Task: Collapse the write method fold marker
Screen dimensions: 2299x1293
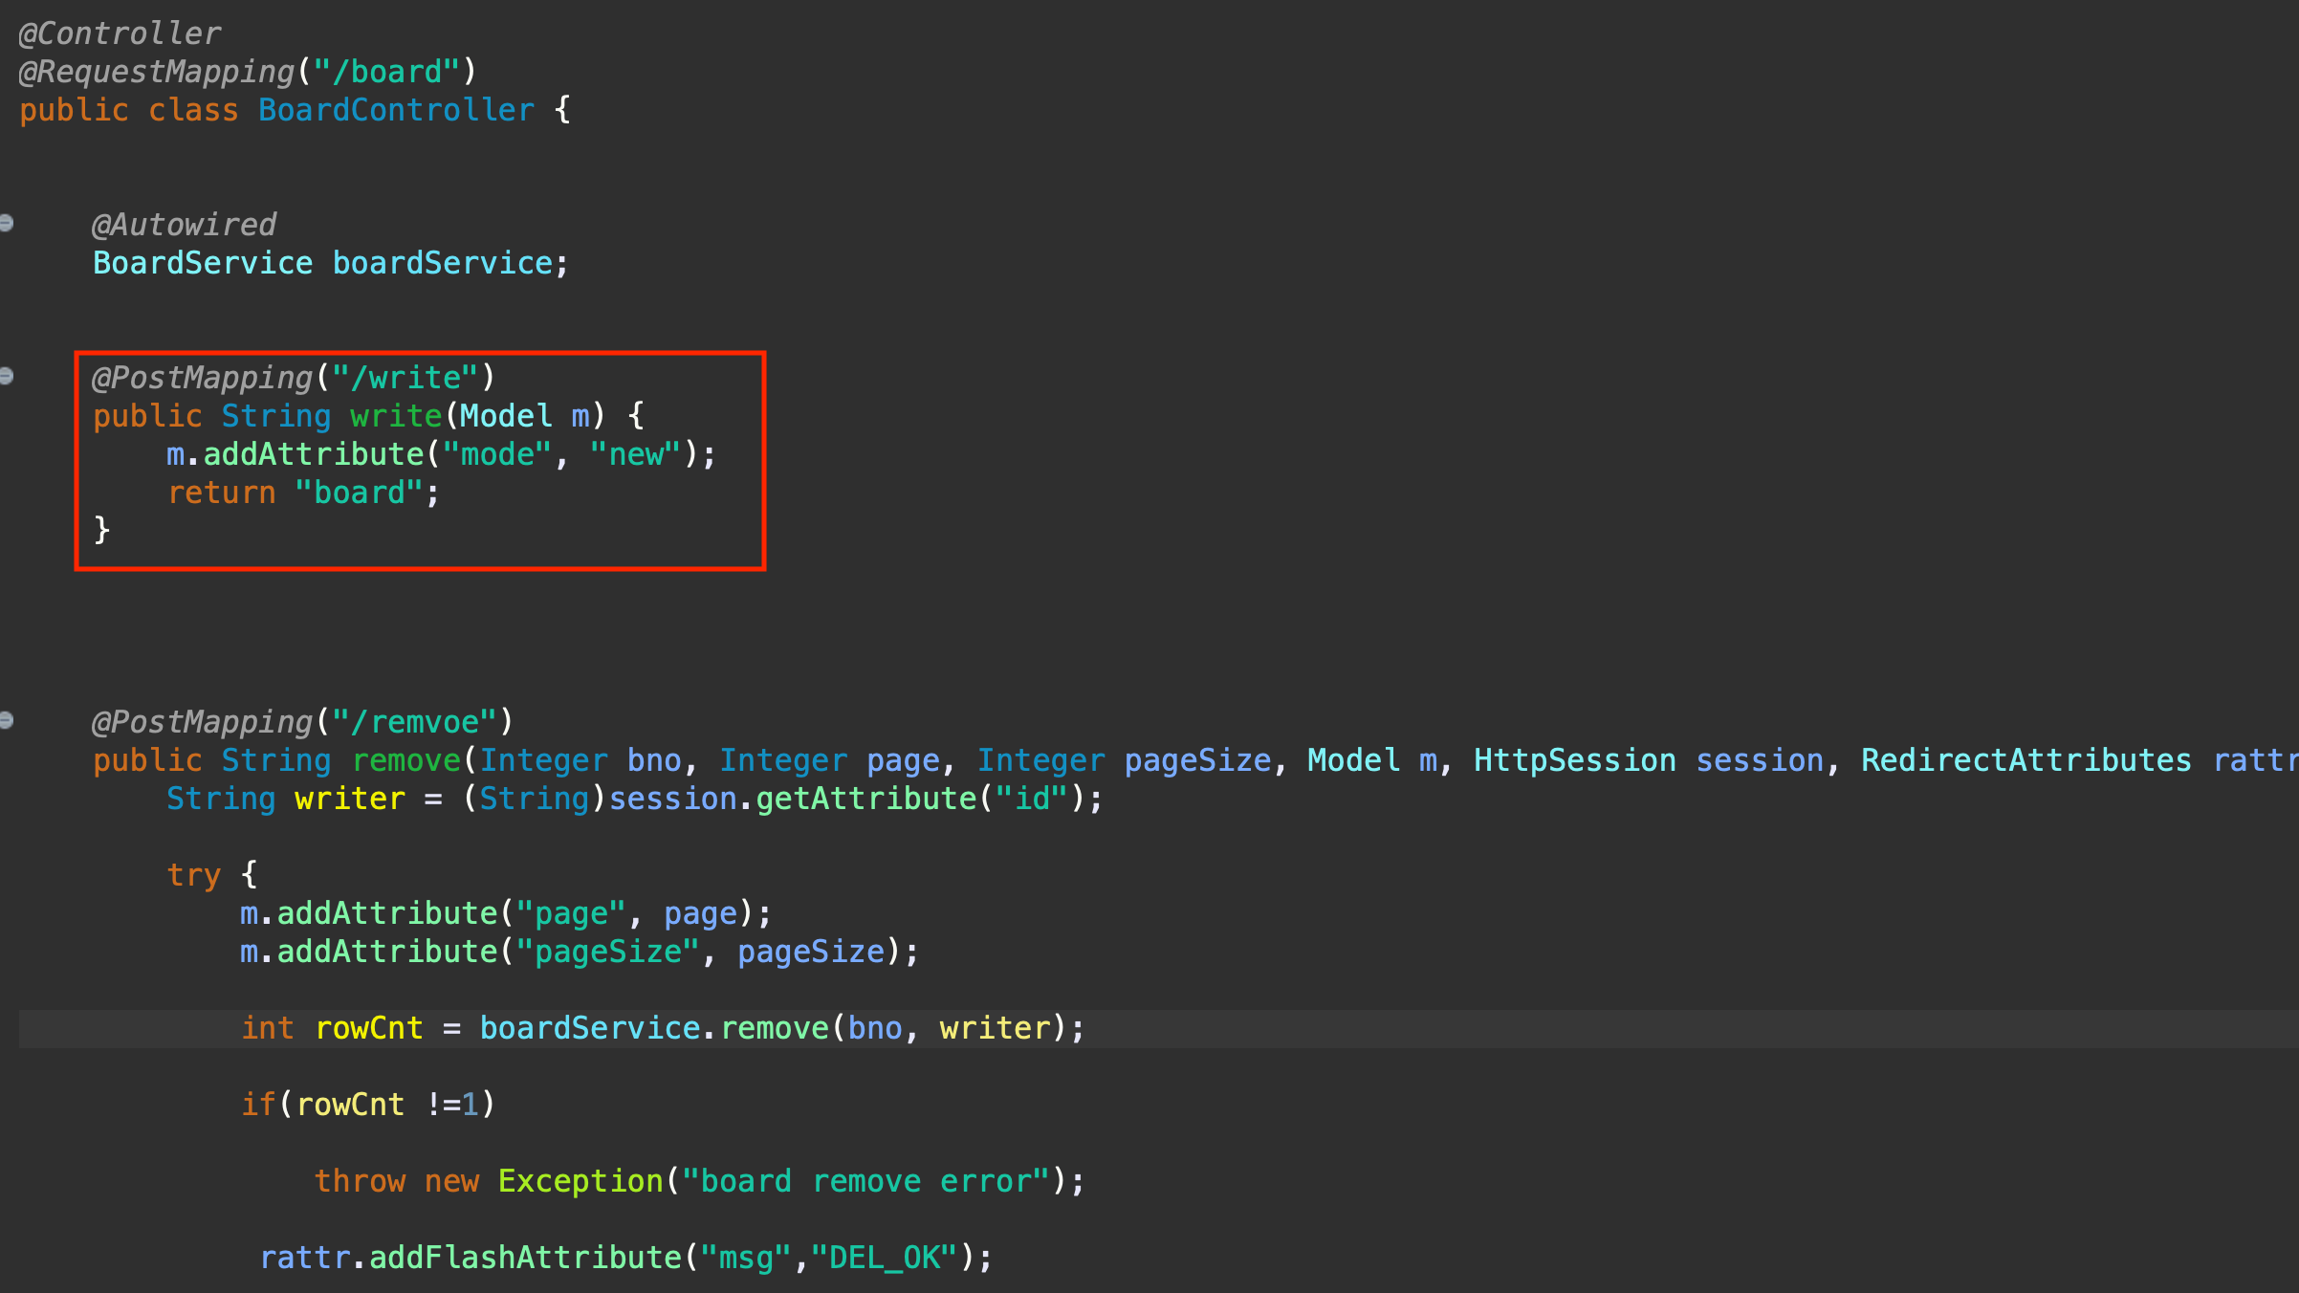Action: 6,377
